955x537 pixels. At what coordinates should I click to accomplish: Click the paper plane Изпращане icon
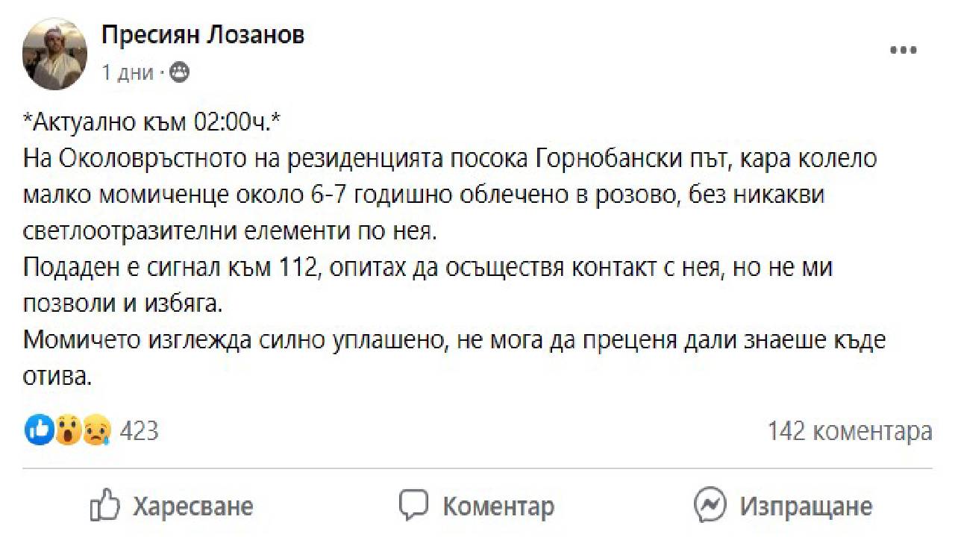point(709,505)
